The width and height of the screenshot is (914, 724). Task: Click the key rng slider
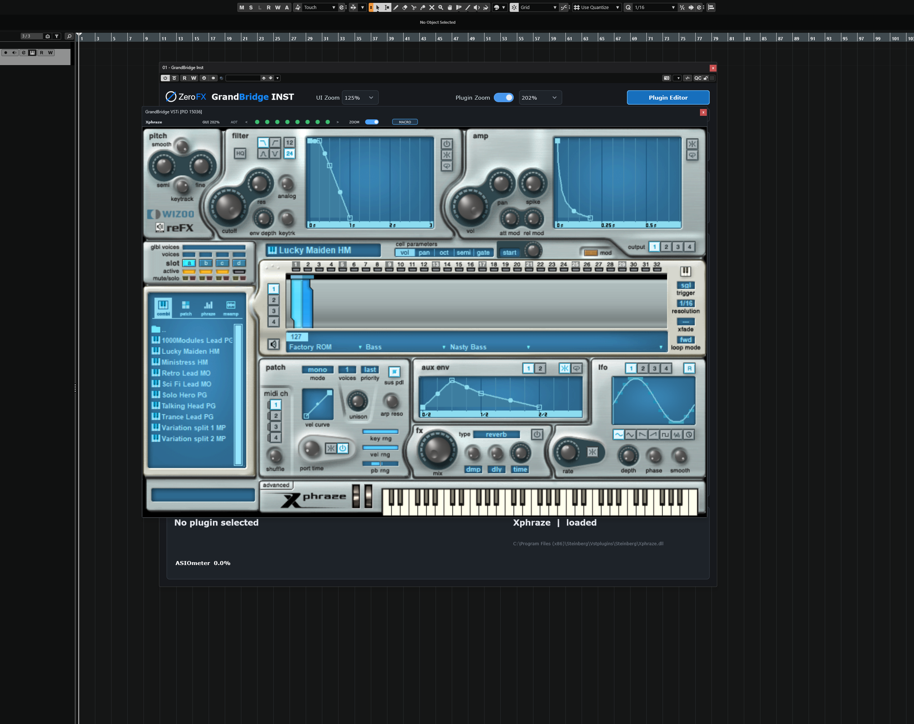click(380, 432)
